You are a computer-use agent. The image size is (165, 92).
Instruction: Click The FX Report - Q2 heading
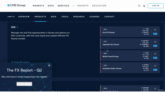point(24,70)
